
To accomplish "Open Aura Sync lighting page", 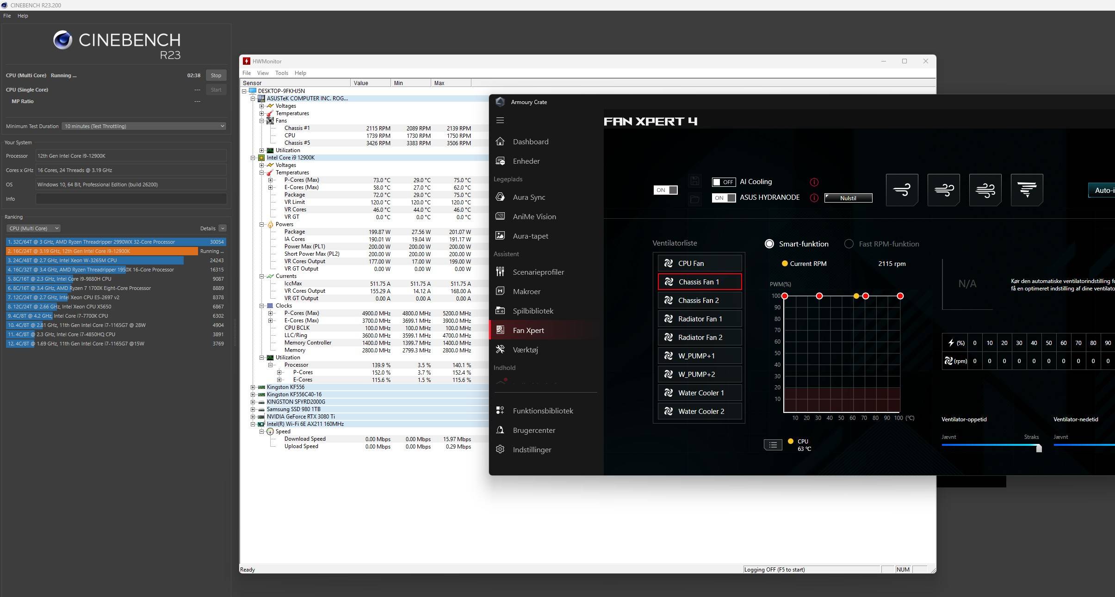I will (529, 197).
